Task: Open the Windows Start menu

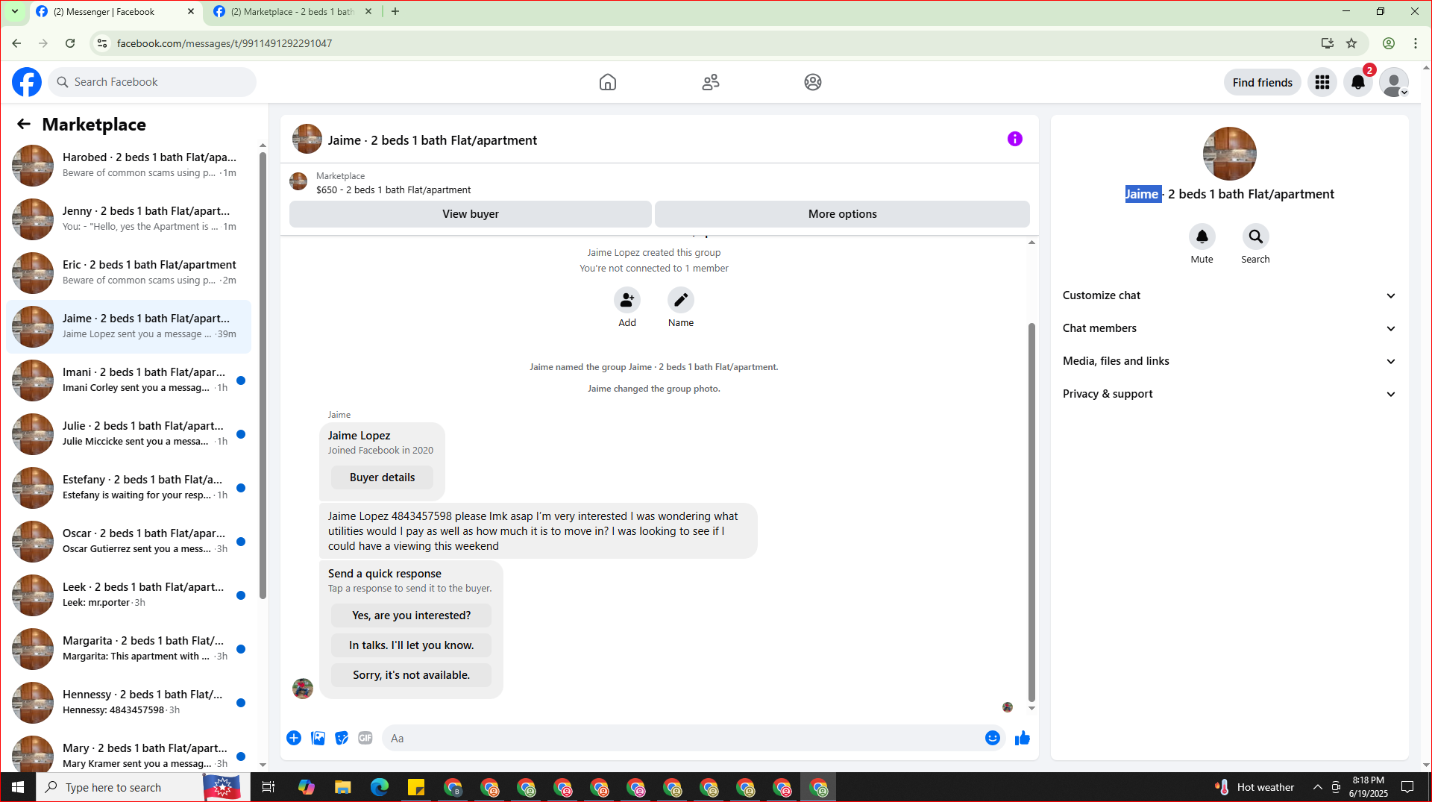Action: click(x=18, y=787)
